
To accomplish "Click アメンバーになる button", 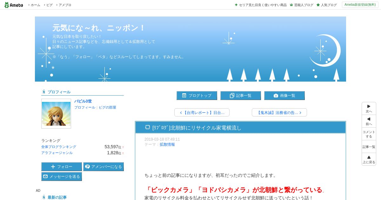I will [x=104, y=167].
